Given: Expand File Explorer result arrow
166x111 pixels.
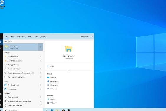Looking at the screenshot, I should (40, 47).
